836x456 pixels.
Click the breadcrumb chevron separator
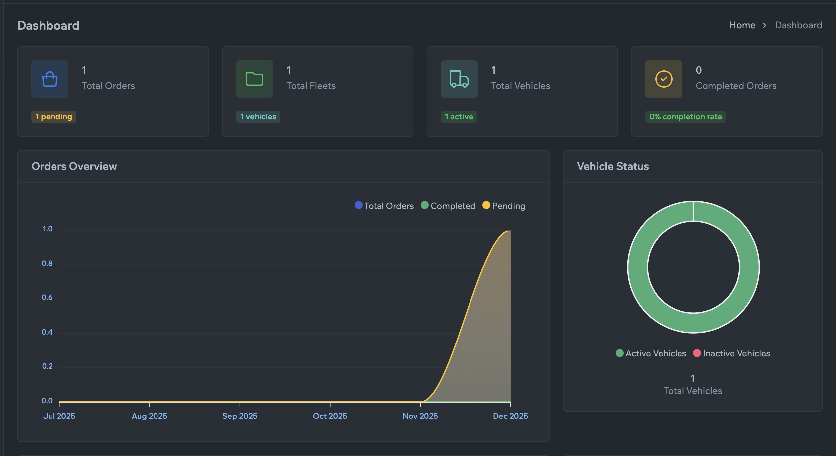[765, 25]
